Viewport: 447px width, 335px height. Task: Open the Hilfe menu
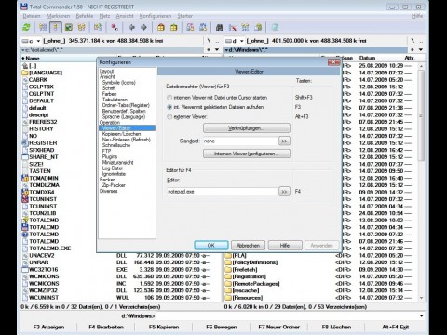point(417,16)
